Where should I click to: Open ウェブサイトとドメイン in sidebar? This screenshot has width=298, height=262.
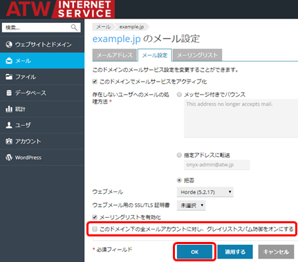point(42,44)
